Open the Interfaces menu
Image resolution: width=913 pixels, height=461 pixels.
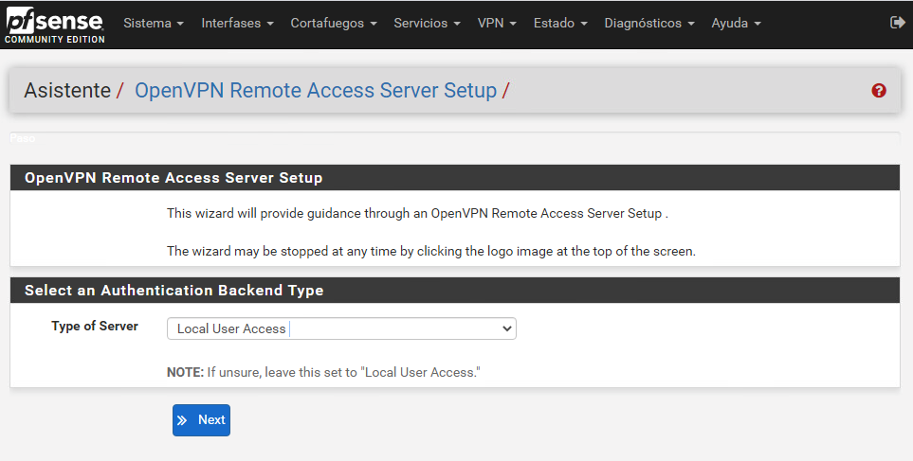coord(237,23)
